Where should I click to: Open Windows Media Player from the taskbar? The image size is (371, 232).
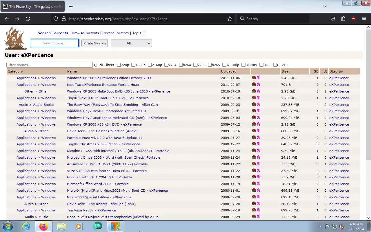(x=79, y=226)
